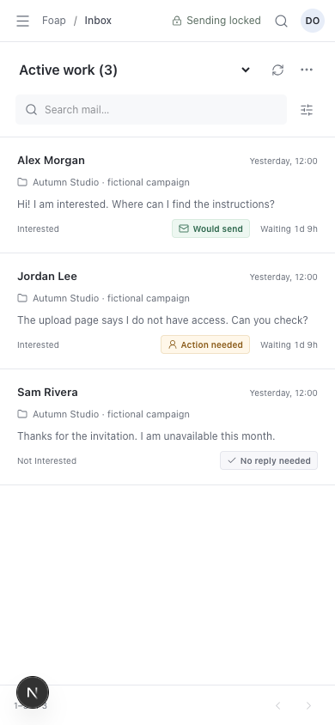Focus the Search mail input field
335x725 pixels.
tap(151, 110)
